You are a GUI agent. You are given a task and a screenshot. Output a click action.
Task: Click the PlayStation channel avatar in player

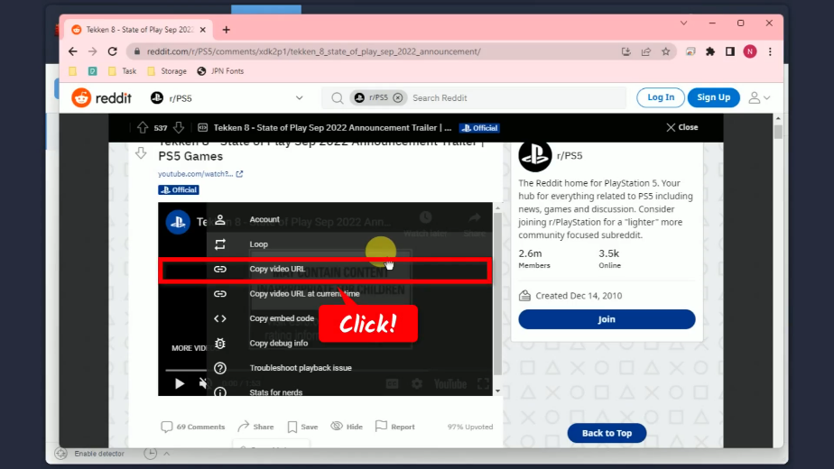(x=178, y=222)
